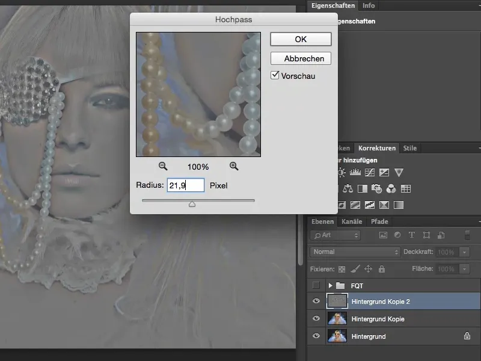The height and width of the screenshot is (361, 481).
Task: Switch to the Stile tab
Action: (x=409, y=148)
